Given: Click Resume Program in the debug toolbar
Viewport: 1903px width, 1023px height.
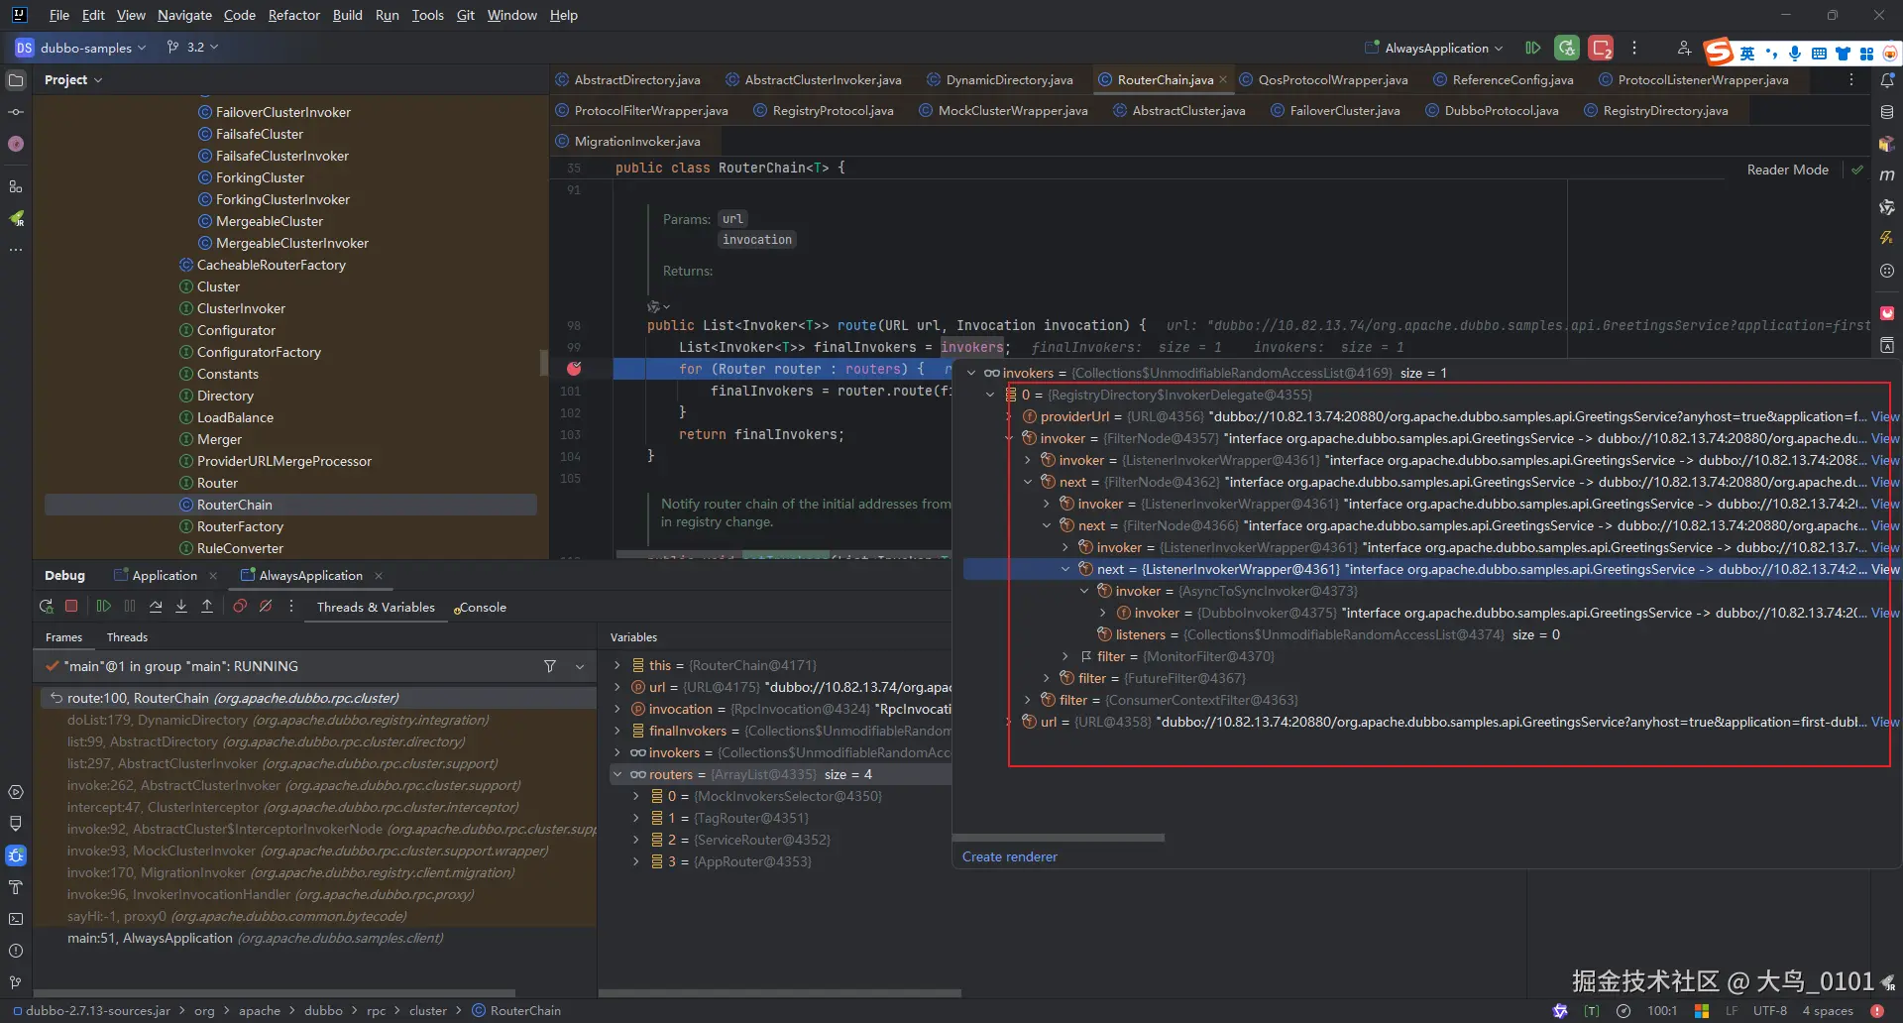Looking at the screenshot, I should click(x=104, y=607).
